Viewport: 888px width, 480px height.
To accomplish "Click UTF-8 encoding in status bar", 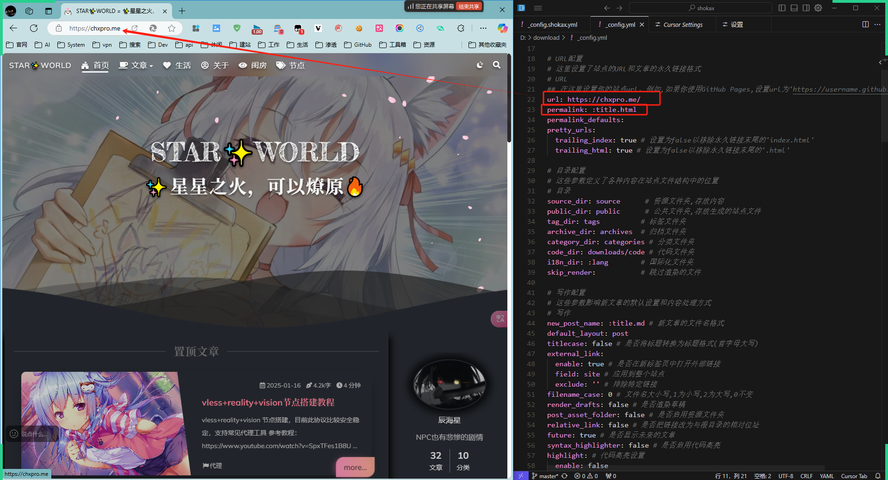I will tap(785, 476).
